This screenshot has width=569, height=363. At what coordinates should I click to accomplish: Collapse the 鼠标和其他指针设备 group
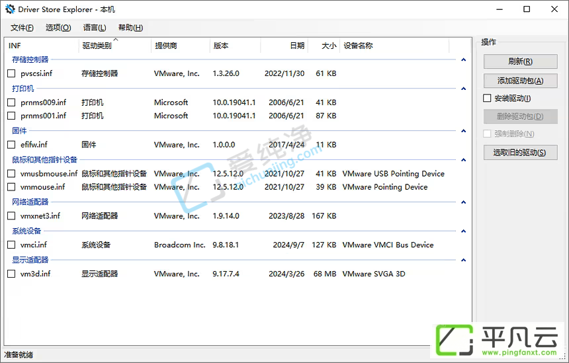pos(463,159)
